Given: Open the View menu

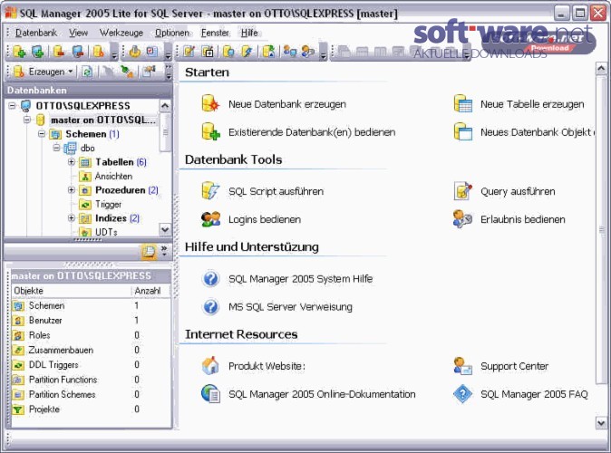Looking at the screenshot, I should click(x=78, y=33).
